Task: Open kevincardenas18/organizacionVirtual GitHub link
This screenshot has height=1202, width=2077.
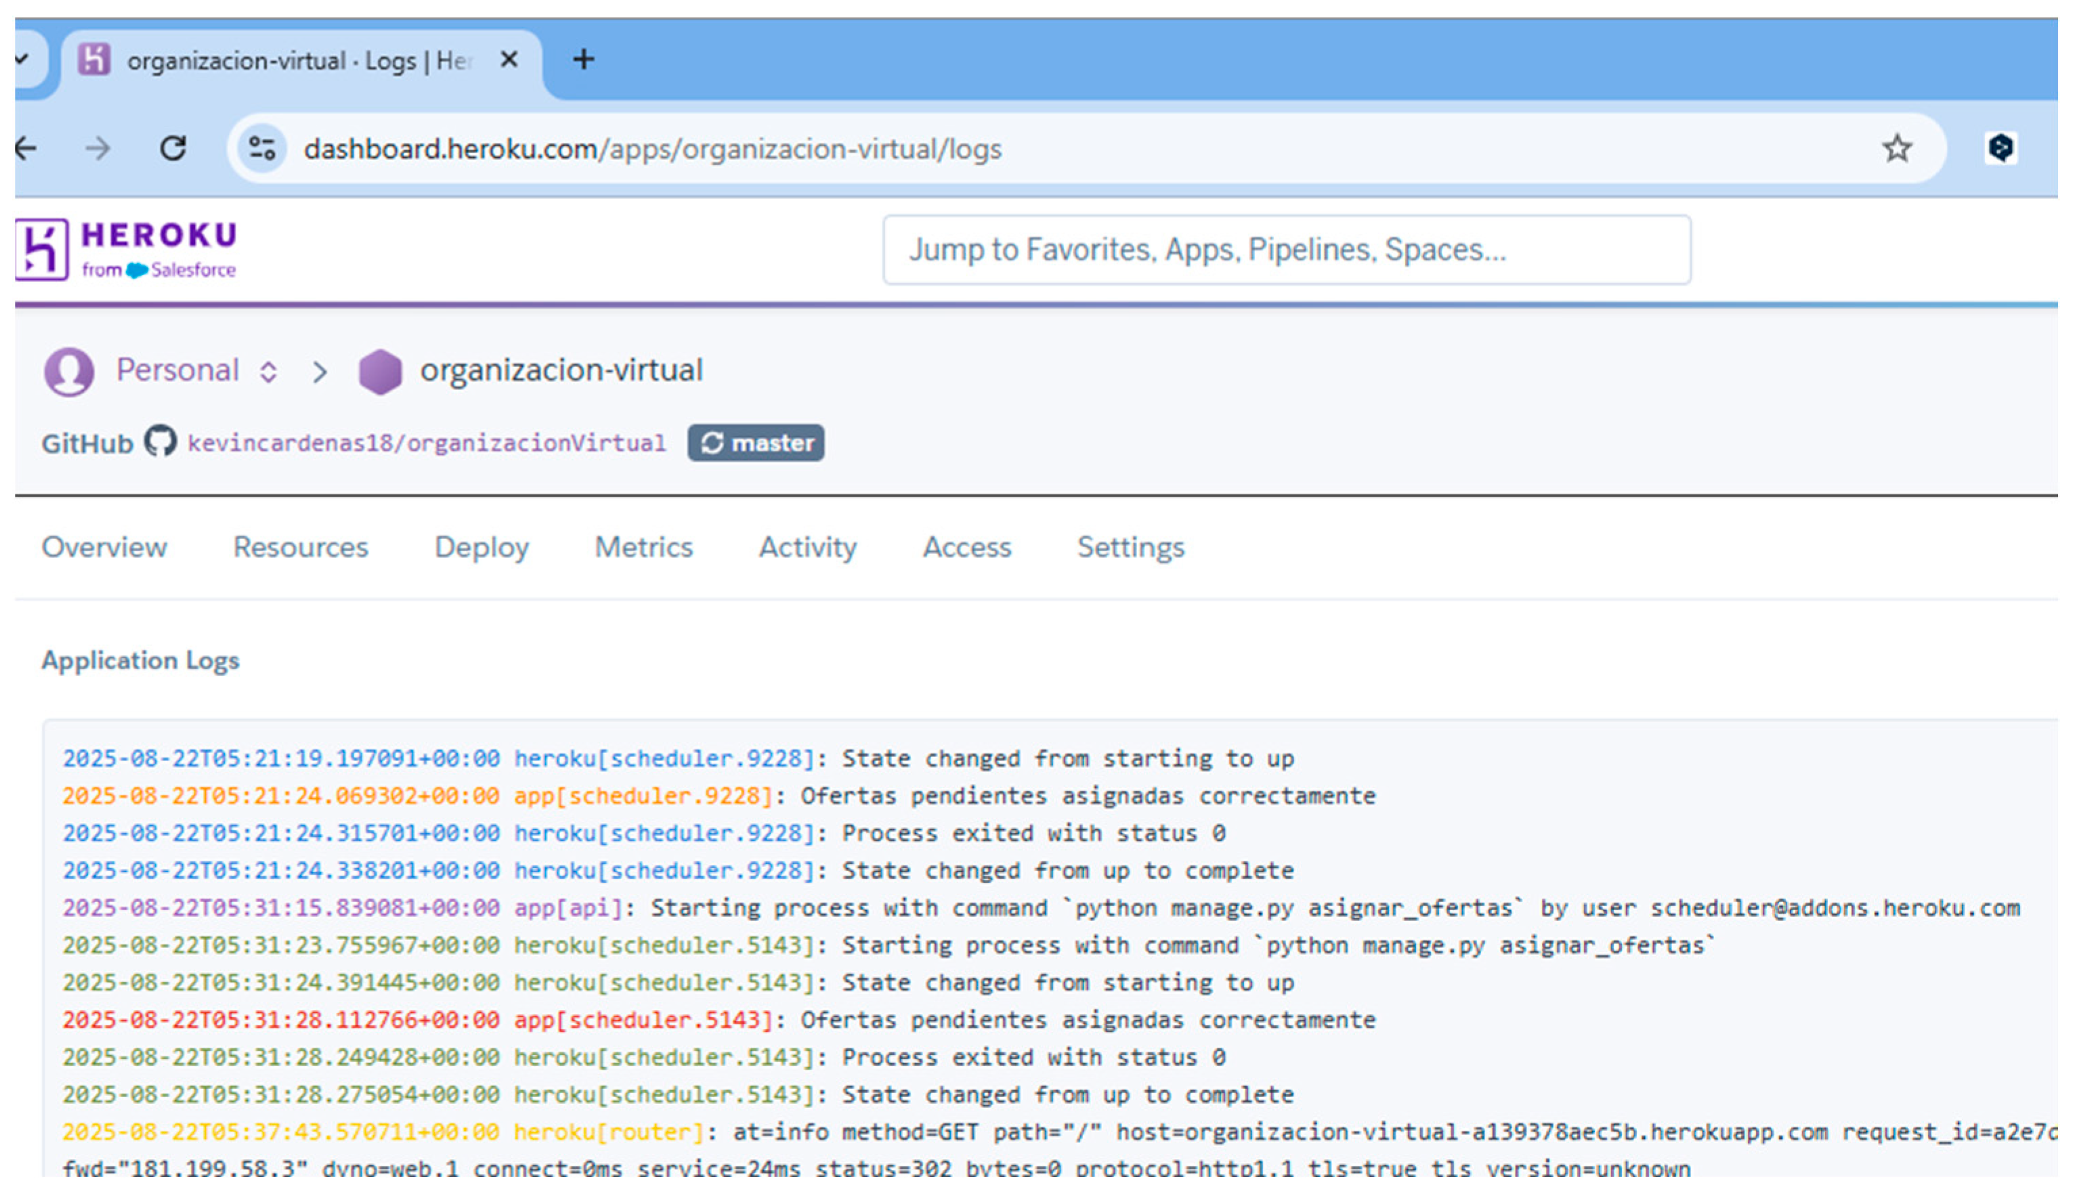Action: 426,444
